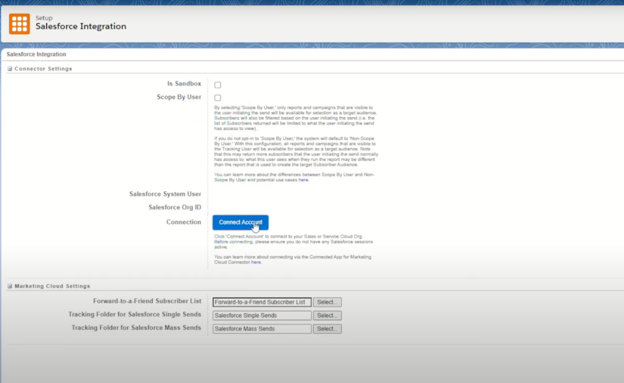Viewport: 624px width, 383px height.
Task: Toggle the Scope By User checkbox
Action: [218, 98]
